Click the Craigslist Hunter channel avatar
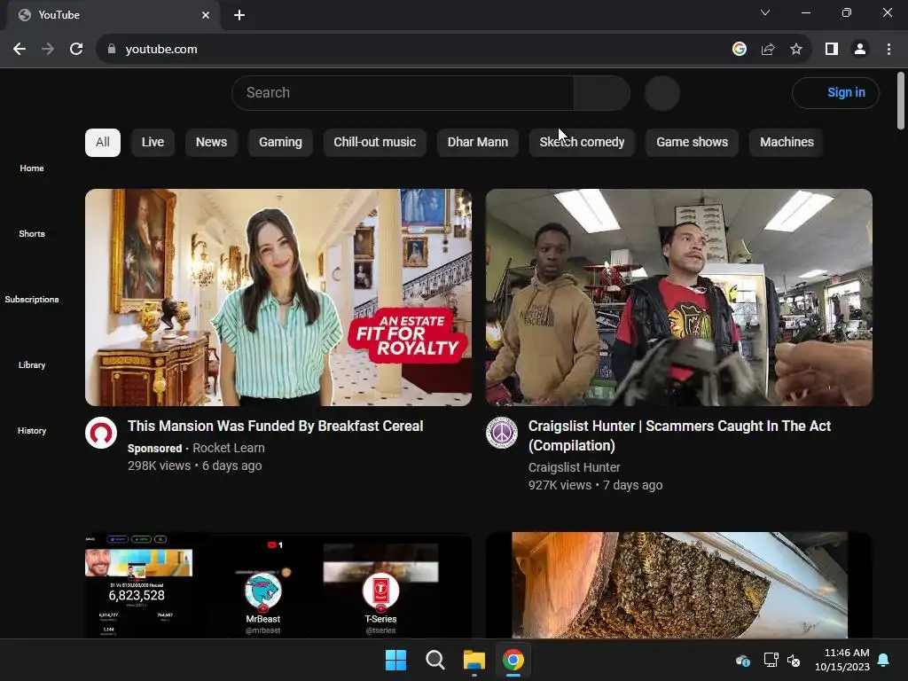Viewport: 908px width, 681px height. pos(502,433)
